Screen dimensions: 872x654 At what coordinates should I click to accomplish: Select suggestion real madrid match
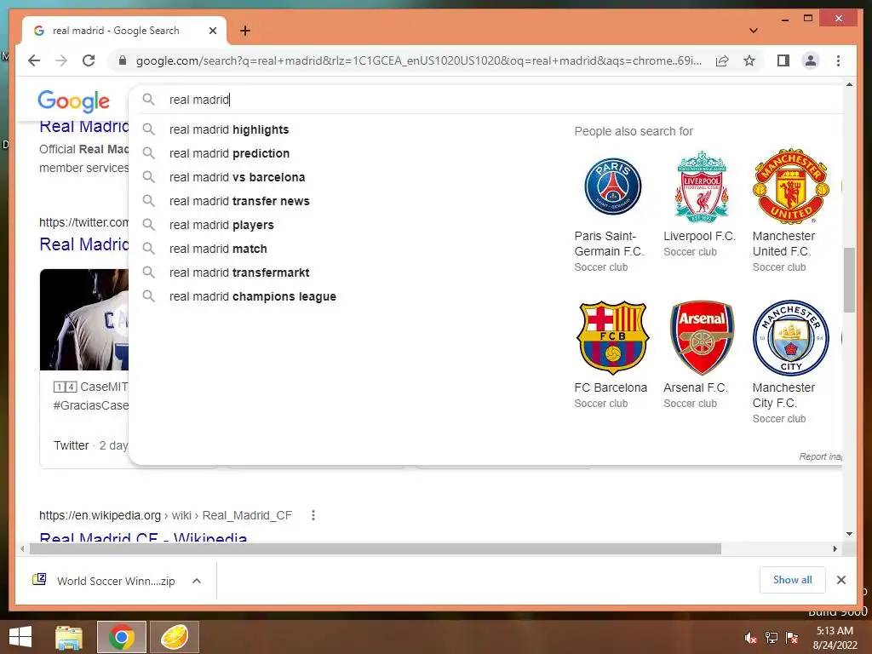(x=218, y=250)
